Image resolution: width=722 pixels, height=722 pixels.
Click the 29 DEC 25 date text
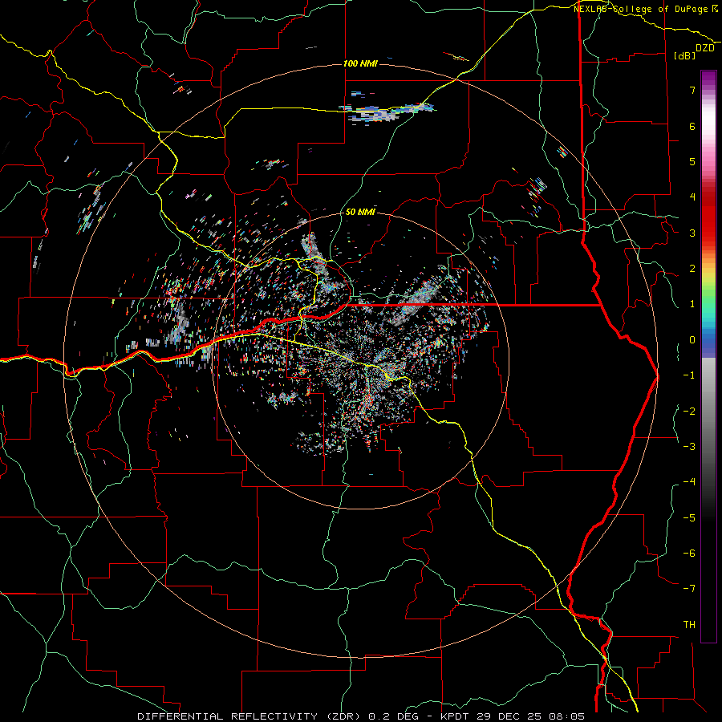point(511,716)
